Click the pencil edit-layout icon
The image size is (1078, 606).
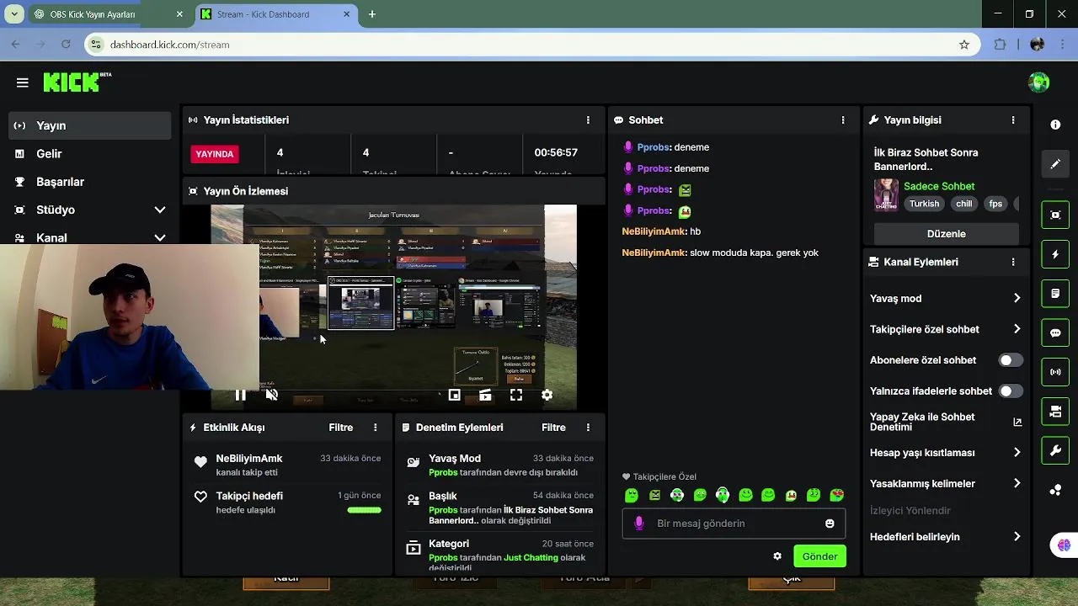tap(1055, 164)
